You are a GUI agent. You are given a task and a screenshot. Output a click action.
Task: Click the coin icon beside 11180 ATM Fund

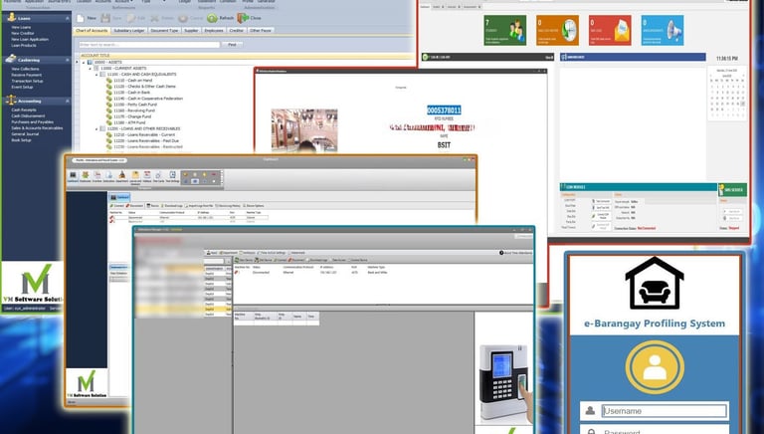point(109,122)
